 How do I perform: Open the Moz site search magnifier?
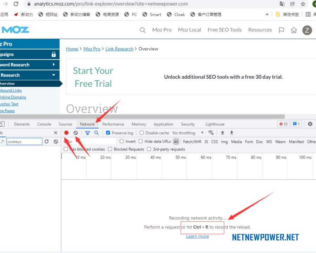[143, 30]
